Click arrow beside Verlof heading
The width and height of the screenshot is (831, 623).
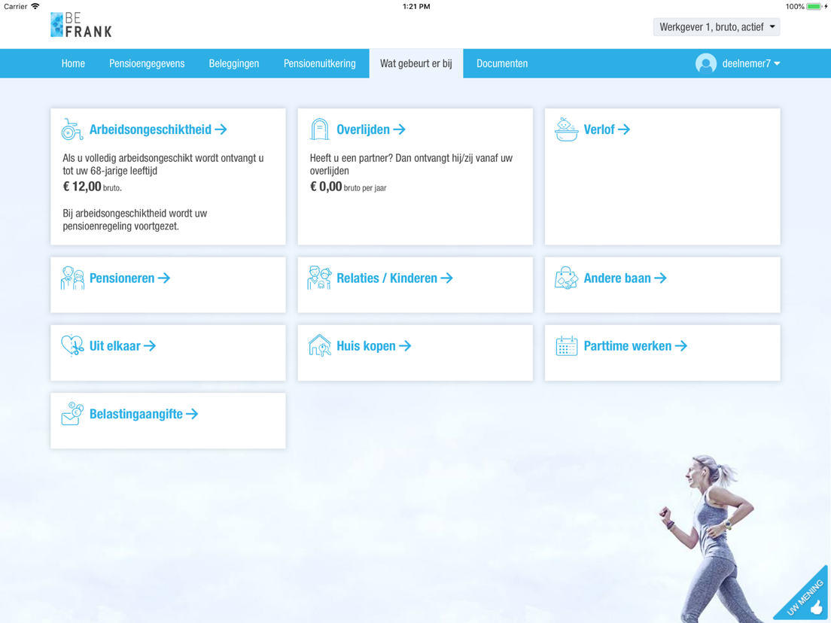pos(624,129)
